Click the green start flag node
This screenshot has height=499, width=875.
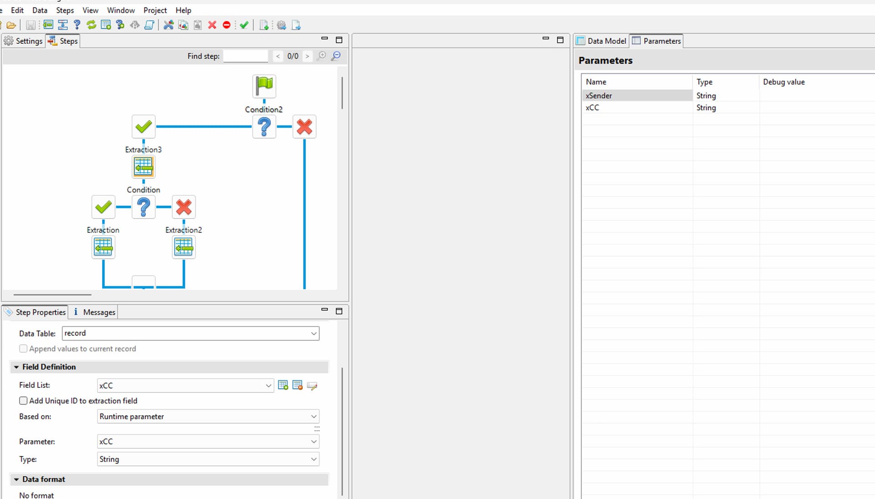(264, 85)
